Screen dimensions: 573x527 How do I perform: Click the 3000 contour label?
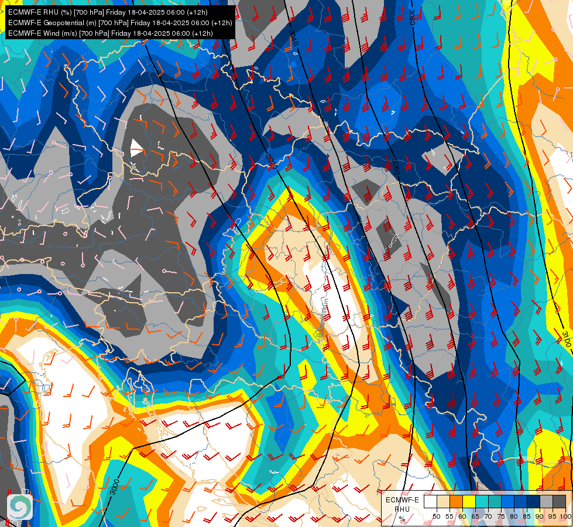115,487
